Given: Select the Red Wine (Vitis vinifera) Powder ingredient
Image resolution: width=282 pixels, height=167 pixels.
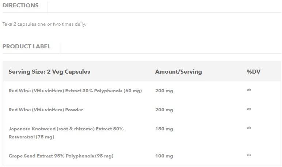Looking at the screenshot, I should pos(46,110).
